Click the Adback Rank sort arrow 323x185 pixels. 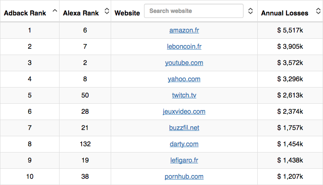pos(55,10)
